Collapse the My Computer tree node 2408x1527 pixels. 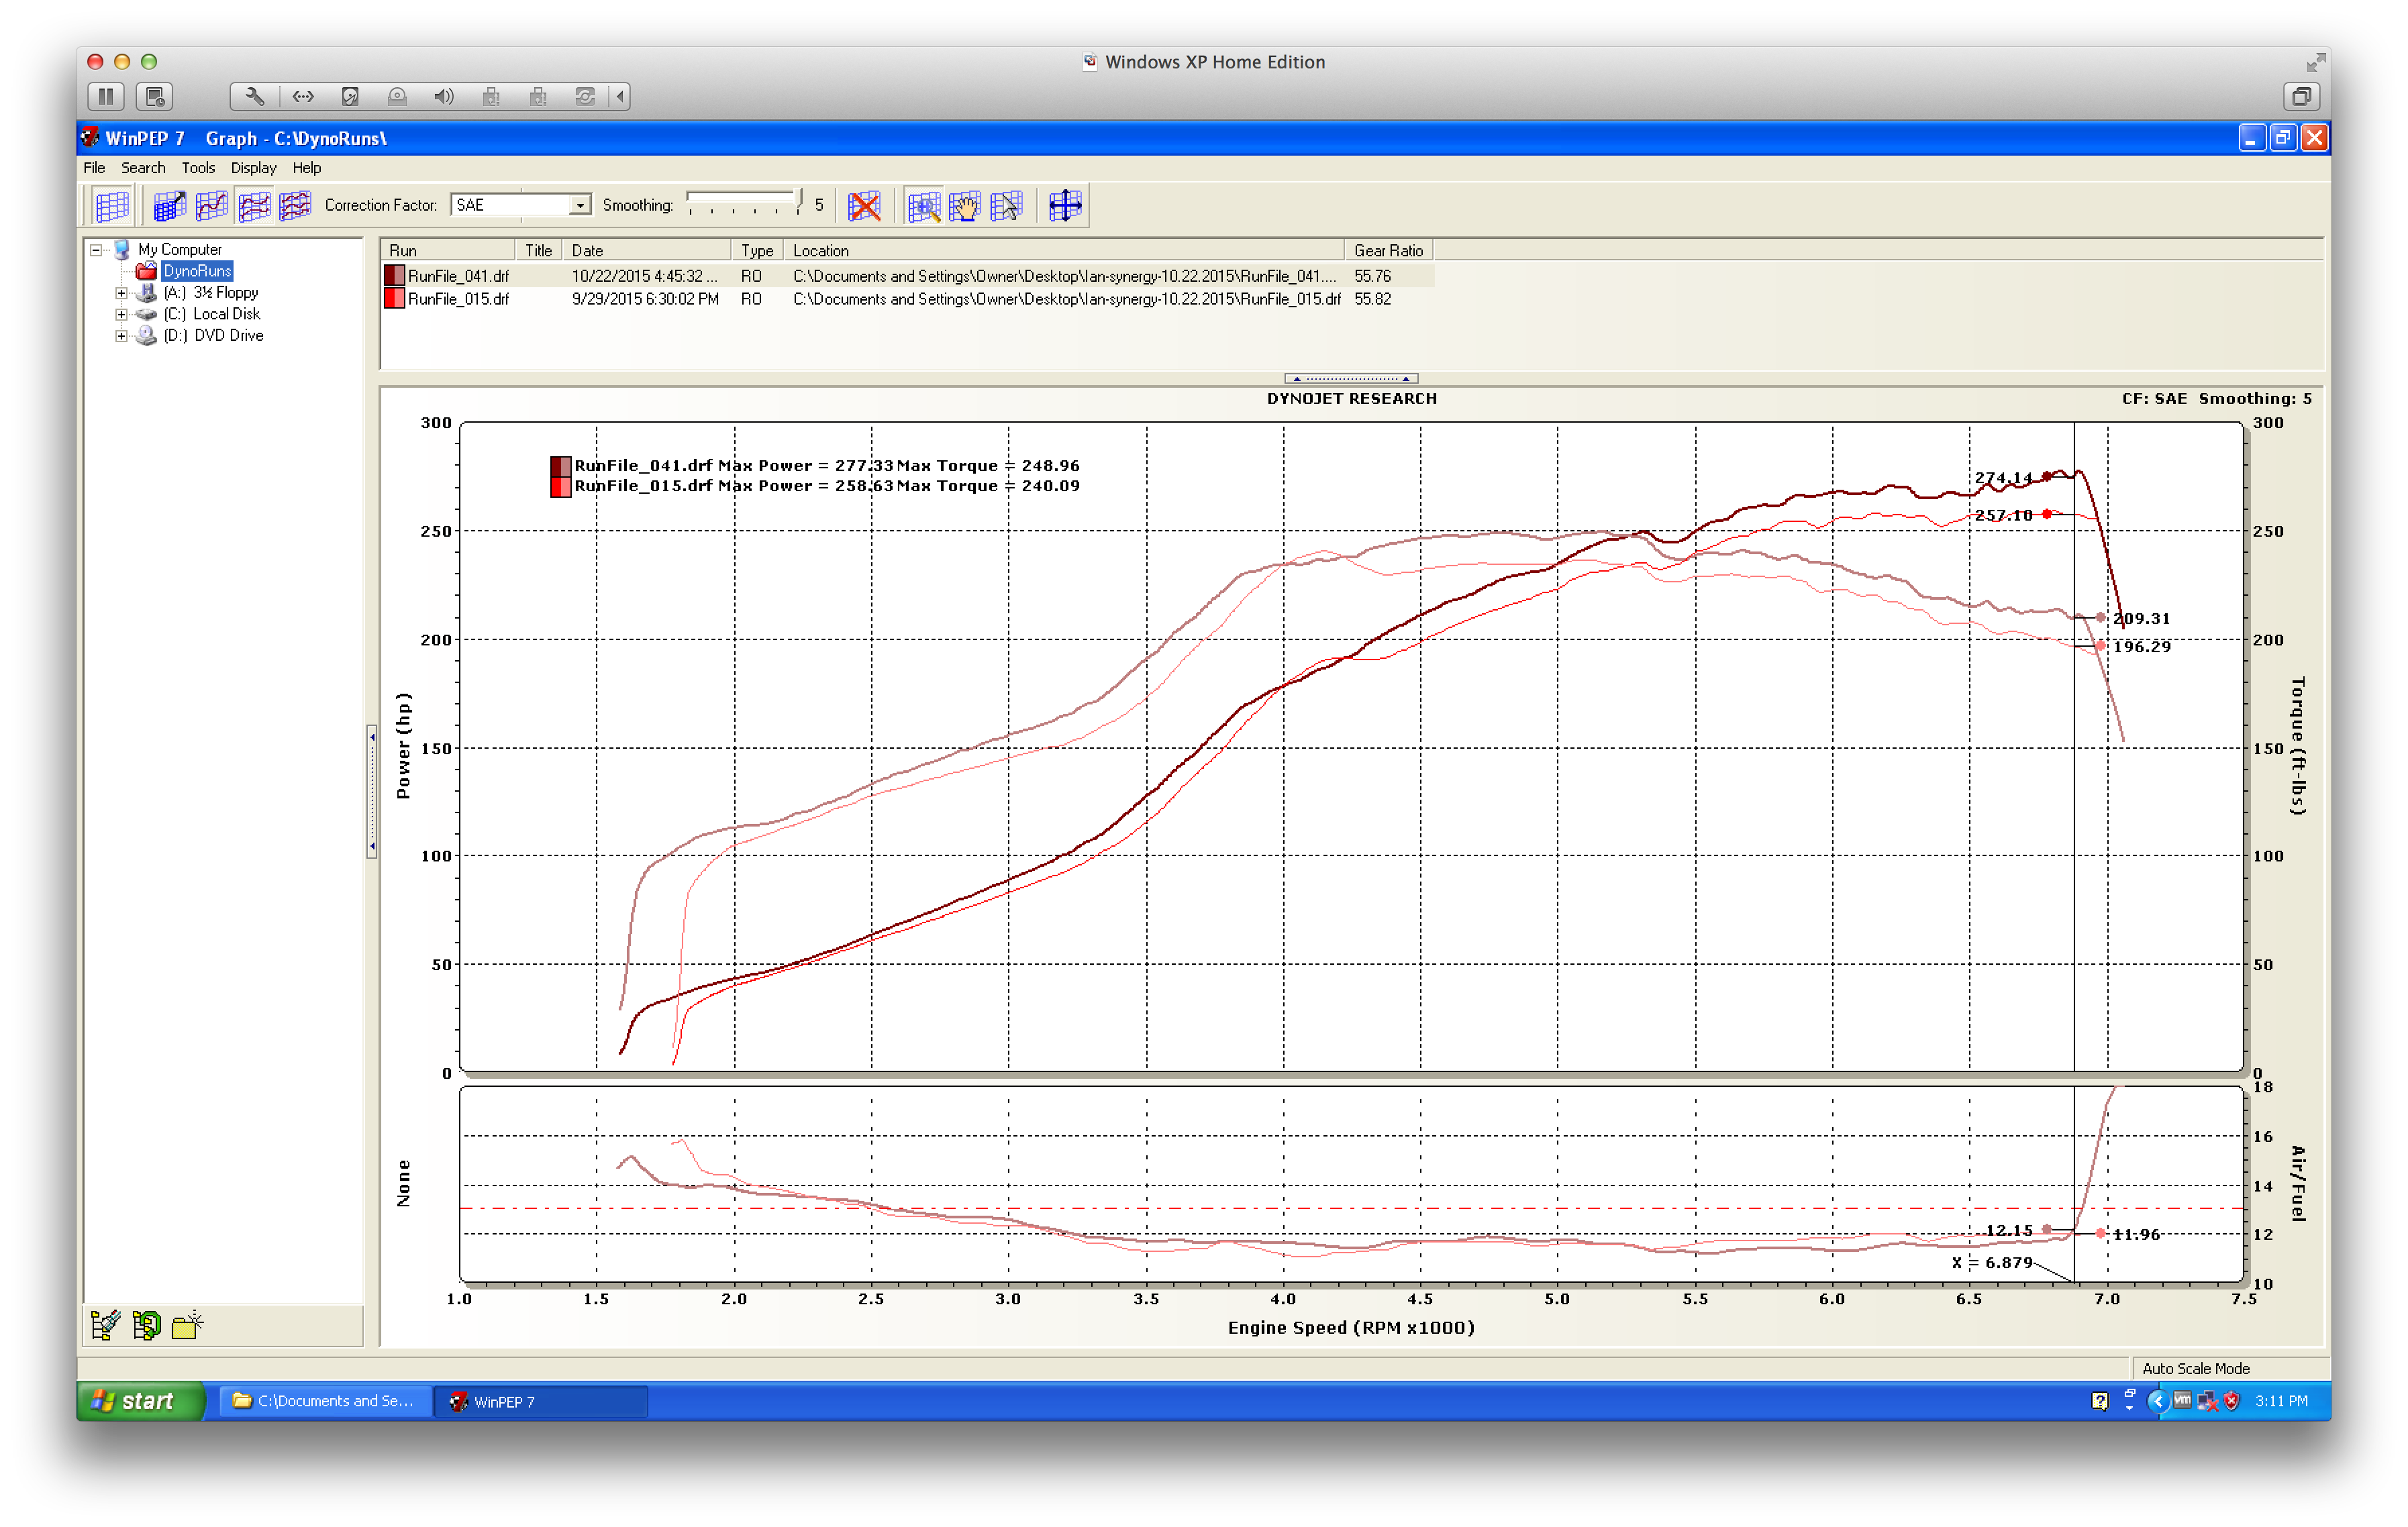click(96, 250)
